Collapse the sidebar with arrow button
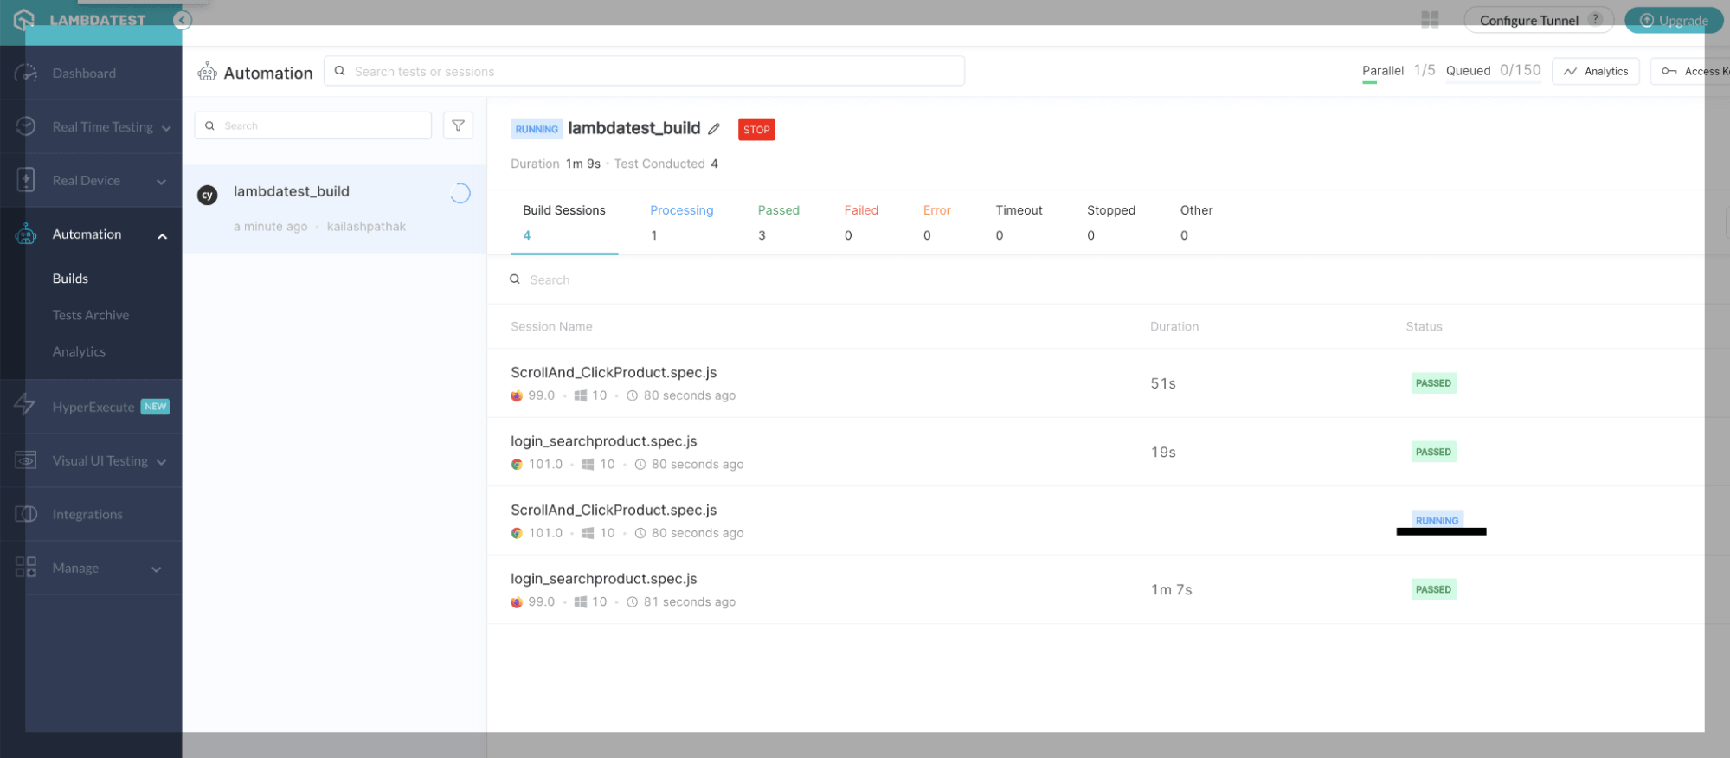 click(182, 20)
